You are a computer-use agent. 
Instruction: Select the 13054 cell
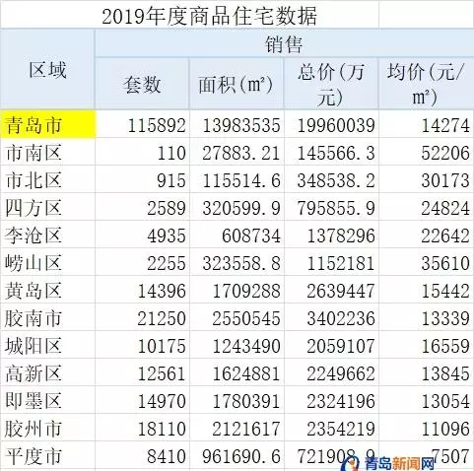[x=427, y=400]
